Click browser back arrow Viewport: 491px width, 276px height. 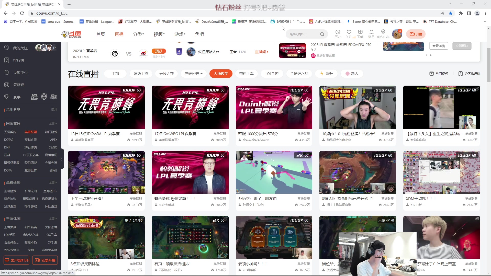(x=6, y=13)
